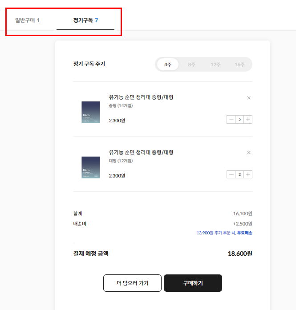Decrease quantity of 중형 (14개입) item
Screen dimensions: 296x310
[231, 119]
